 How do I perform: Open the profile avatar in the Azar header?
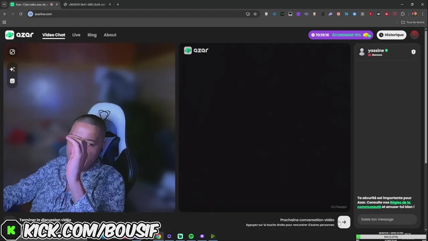(x=414, y=35)
